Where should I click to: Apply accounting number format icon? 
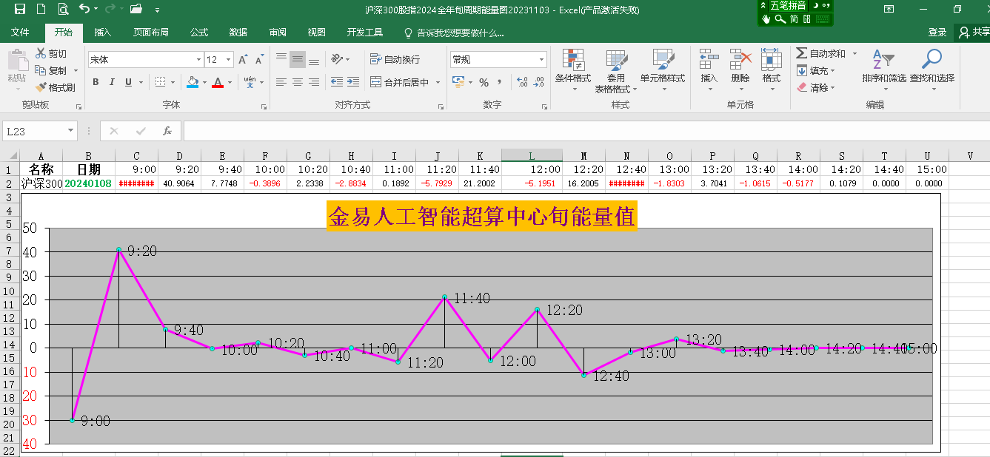[458, 82]
